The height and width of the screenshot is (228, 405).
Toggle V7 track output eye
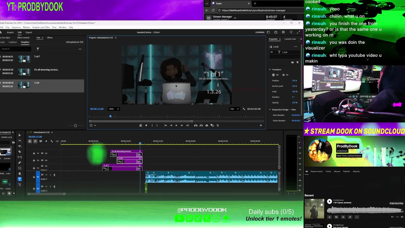[x=46, y=154]
